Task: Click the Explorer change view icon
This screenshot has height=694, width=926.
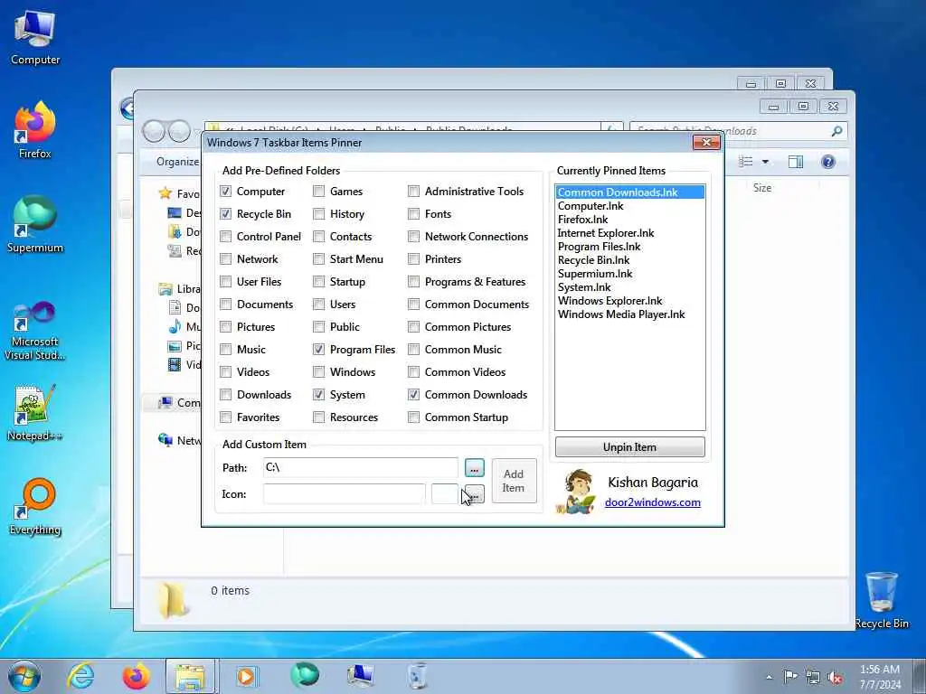Action: [x=746, y=162]
